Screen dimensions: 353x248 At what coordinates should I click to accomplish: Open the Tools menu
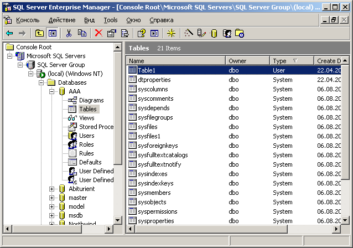click(x=111, y=20)
